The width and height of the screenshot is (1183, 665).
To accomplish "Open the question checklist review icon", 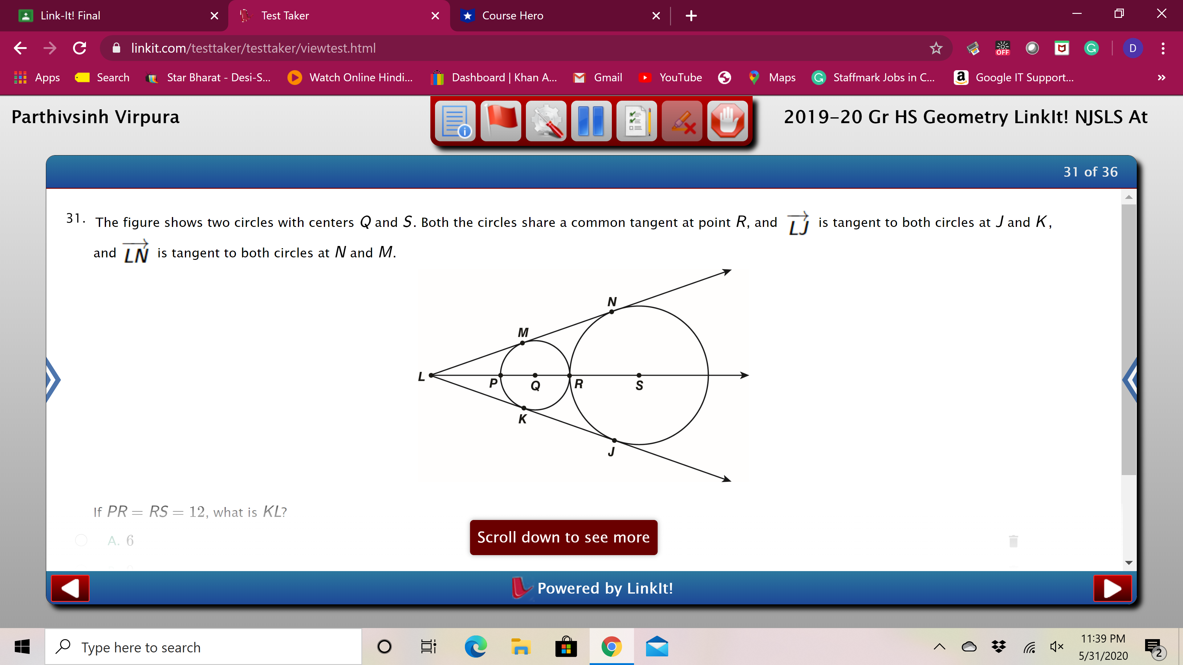I will pos(636,121).
